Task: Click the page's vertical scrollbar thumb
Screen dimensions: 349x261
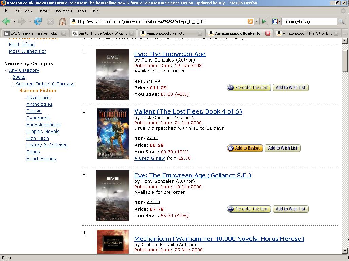Action: [345, 60]
